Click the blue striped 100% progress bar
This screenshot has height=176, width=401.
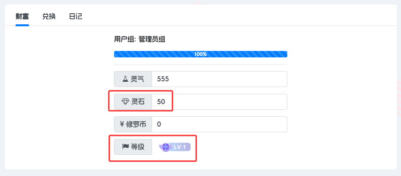[x=201, y=54]
